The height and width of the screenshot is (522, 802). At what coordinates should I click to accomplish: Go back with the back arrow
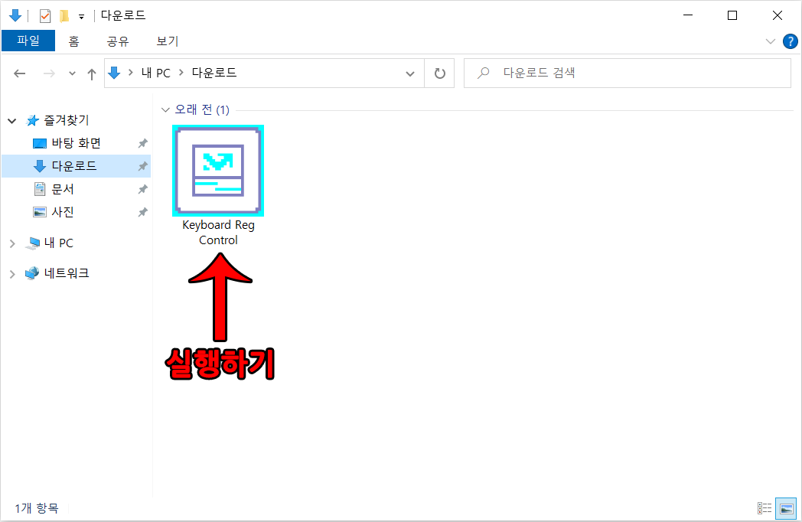pyautogui.click(x=19, y=73)
